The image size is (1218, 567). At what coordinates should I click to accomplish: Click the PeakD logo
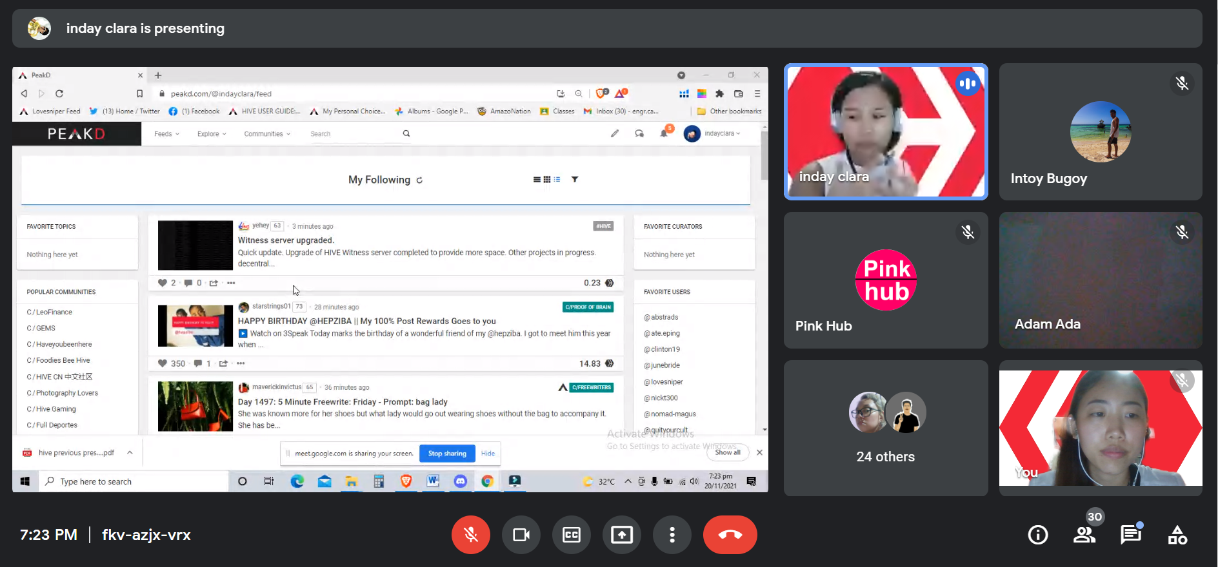(76, 134)
